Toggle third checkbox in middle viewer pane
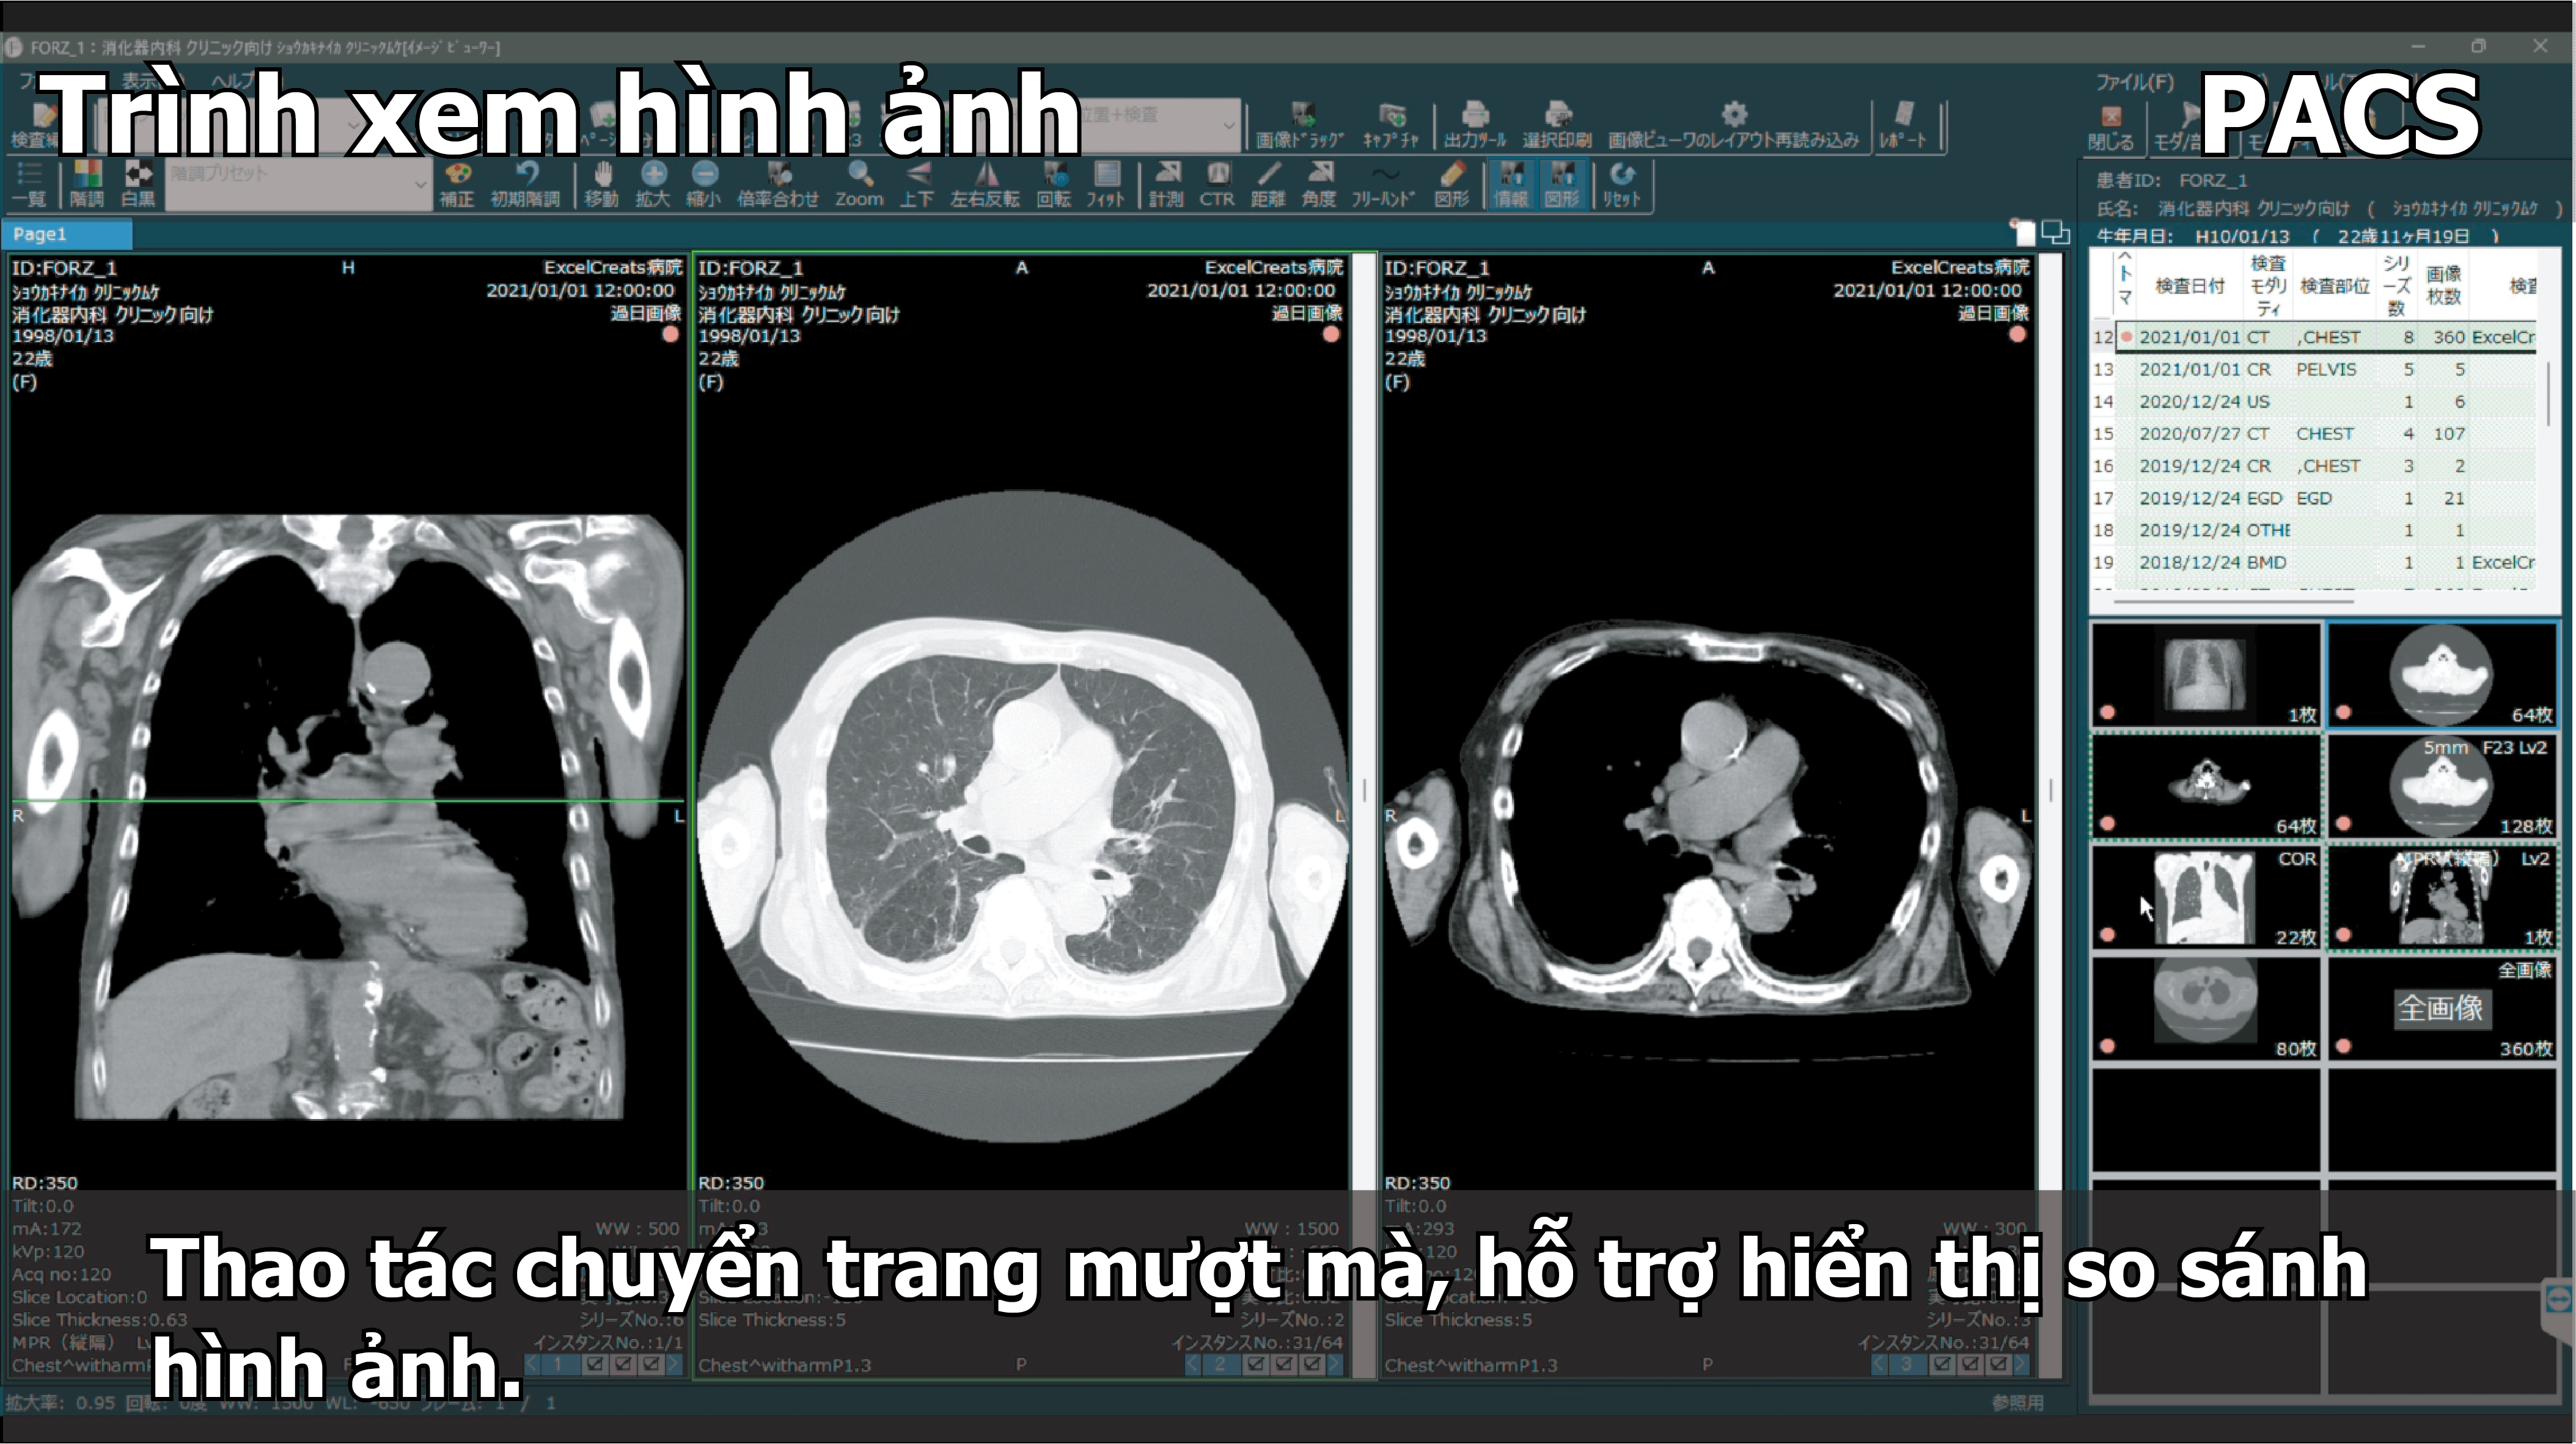 coord(1313,1364)
